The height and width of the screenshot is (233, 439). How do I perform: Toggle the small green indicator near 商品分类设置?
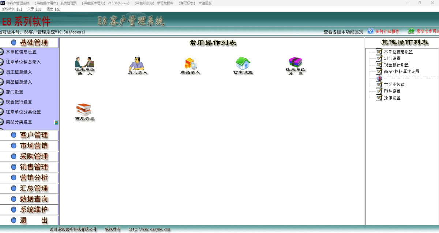point(56,123)
